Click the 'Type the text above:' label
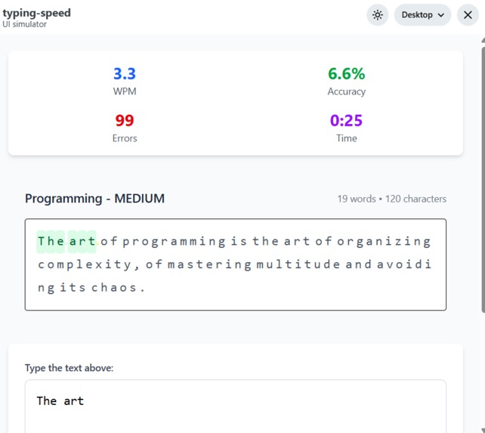The height and width of the screenshot is (433, 485). (x=70, y=368)
